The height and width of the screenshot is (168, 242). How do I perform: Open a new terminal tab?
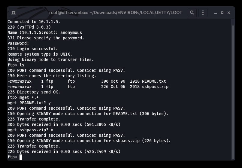coord(14,13)
